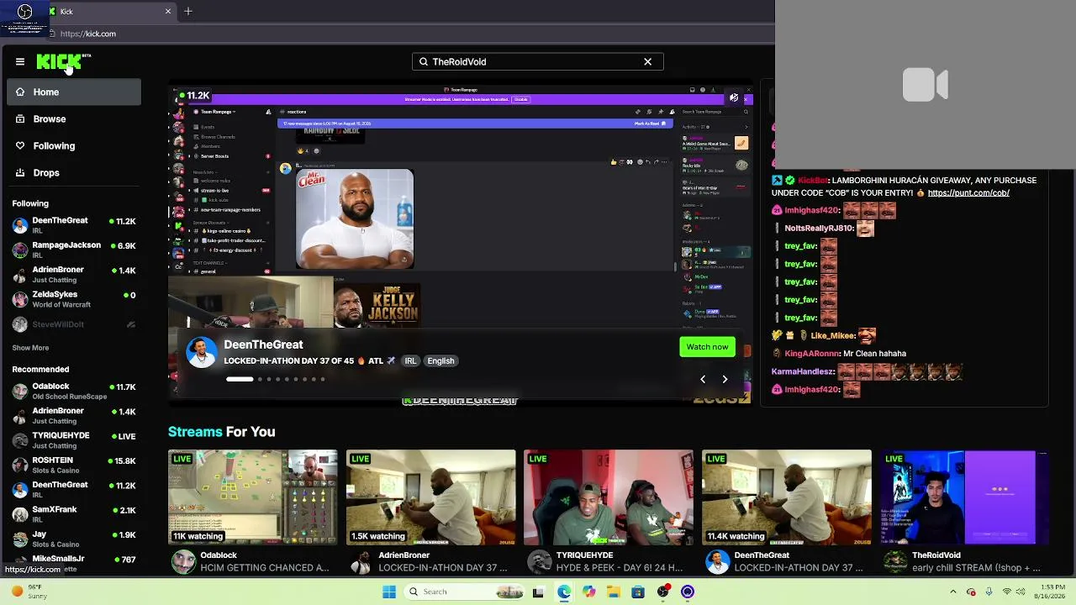Click ZeldaSykes avatar in sidebar

click(20, 299)
